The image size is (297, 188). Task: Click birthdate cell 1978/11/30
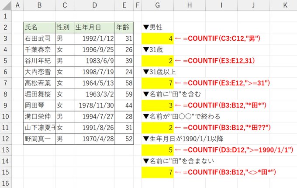coord(94,105)
